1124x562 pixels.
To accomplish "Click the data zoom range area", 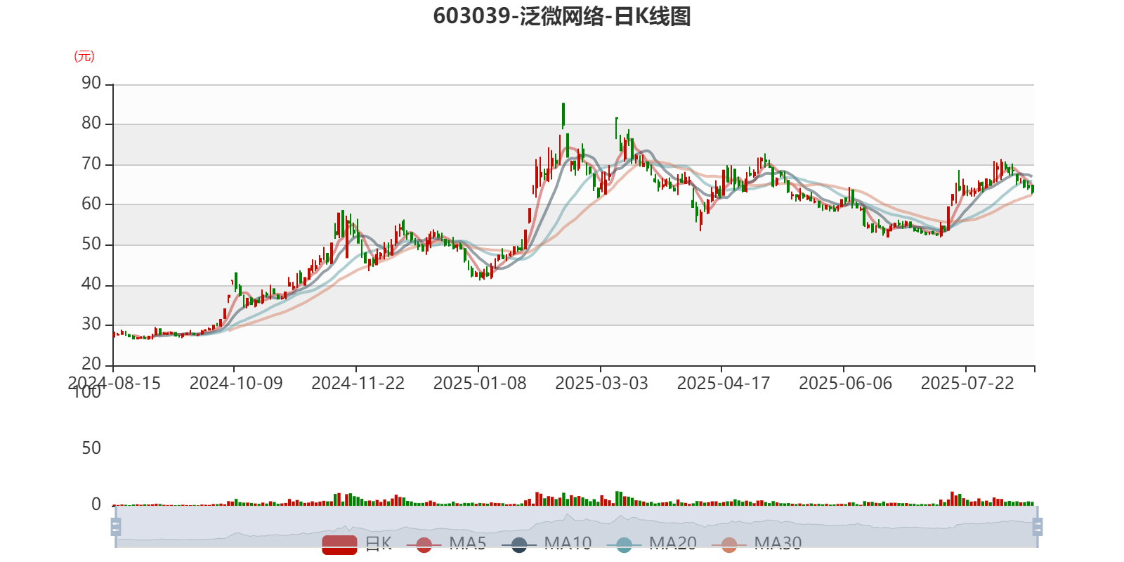I will (576, 526).
